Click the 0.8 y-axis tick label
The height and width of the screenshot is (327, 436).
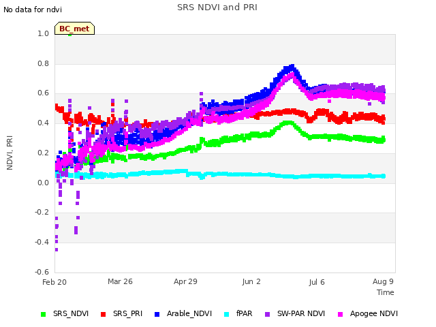click(x=43, y=63)
